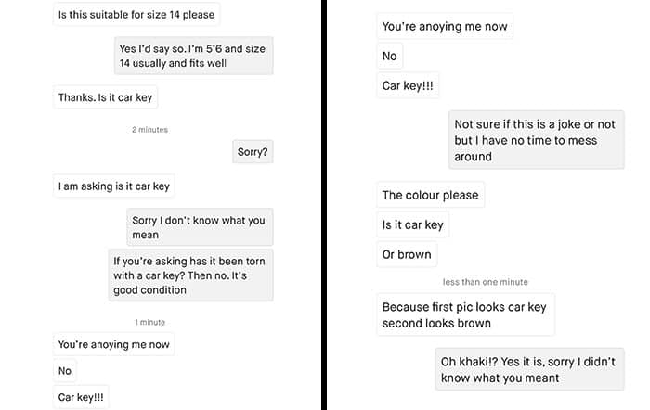Click the 'Is this suitable for size 14 please' message
The image size is (650, 410).
(x=136, y=15)
